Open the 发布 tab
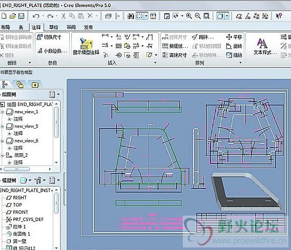 tap(88, 27)
